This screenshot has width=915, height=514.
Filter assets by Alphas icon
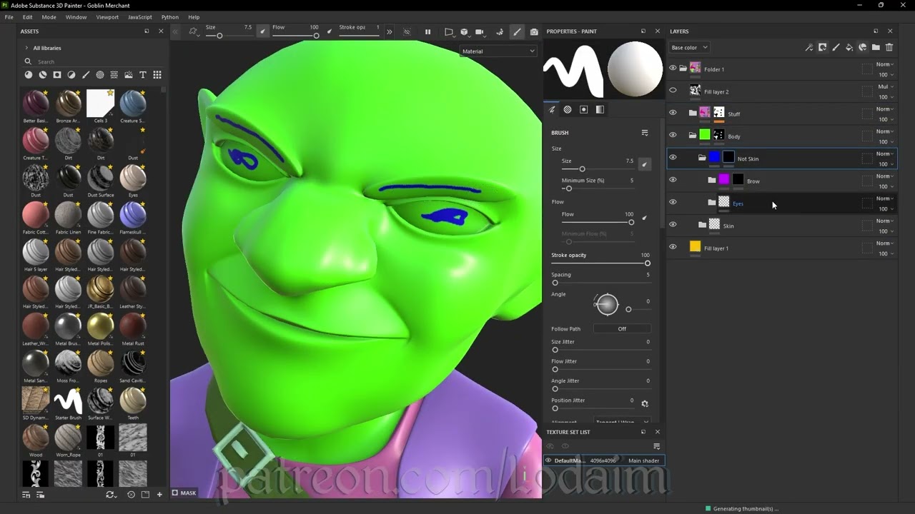[x=100, y=75]
